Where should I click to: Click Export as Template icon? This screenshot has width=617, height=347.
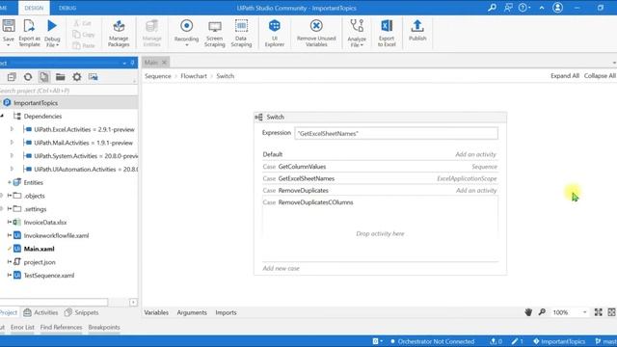click(29, 26)
